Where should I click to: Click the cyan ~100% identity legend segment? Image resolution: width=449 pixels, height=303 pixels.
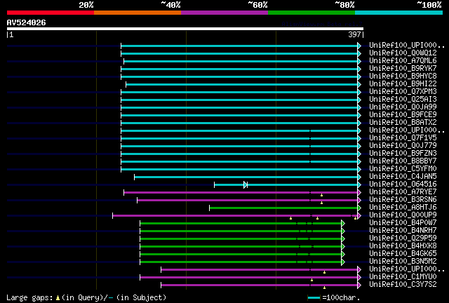pos(399,13)
